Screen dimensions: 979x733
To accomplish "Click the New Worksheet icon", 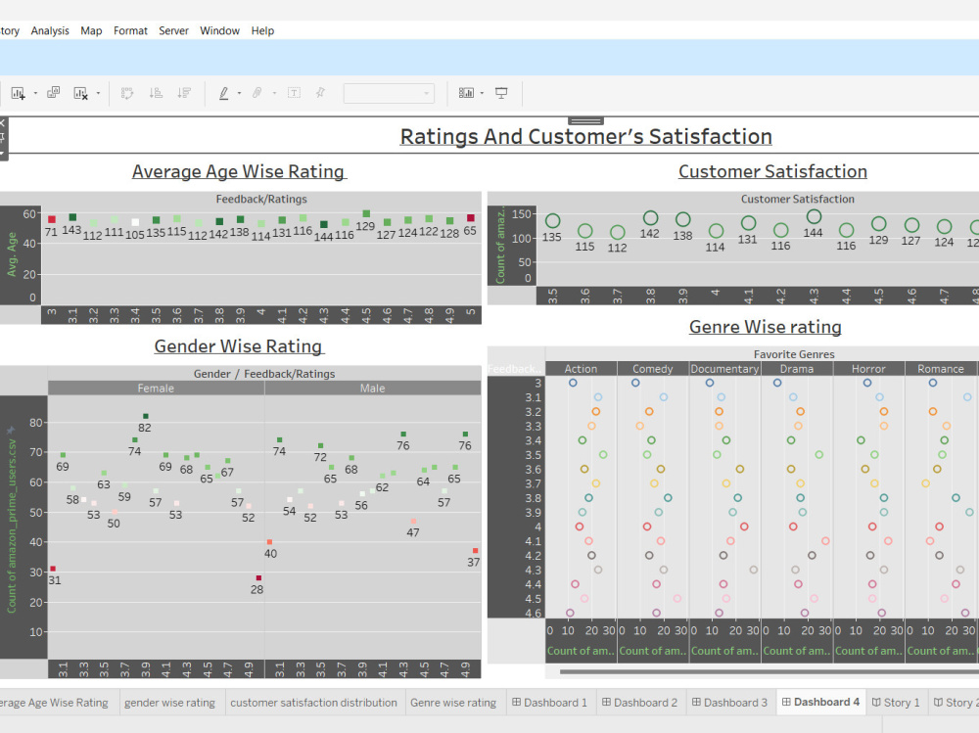I will 20,92.
